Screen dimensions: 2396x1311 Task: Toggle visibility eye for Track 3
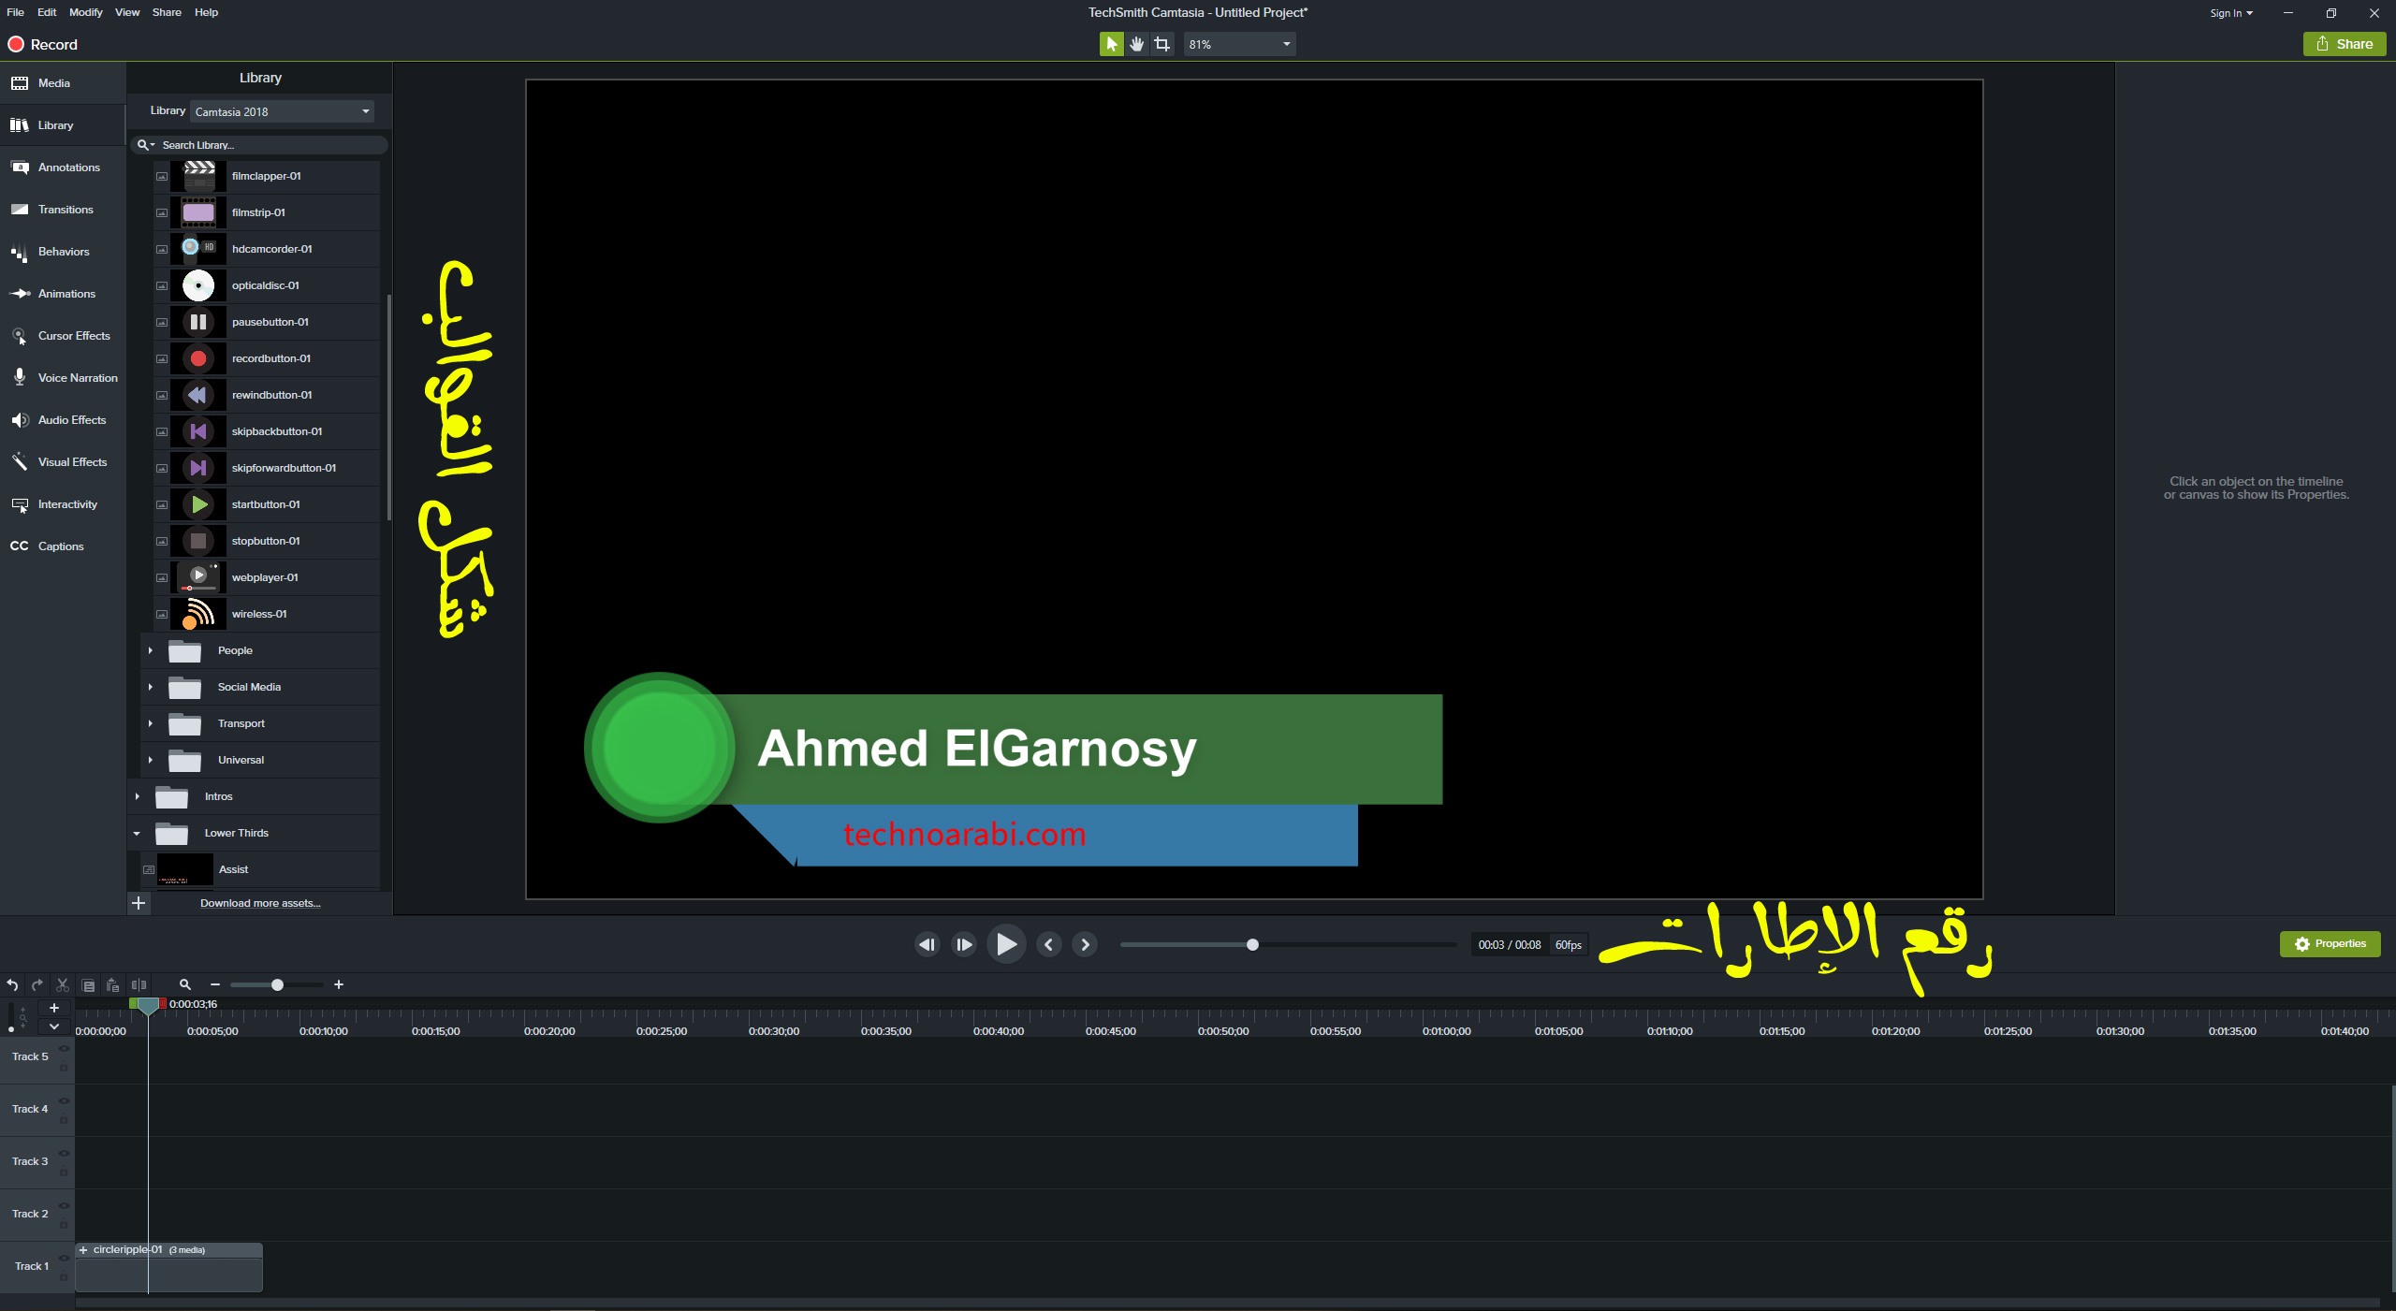point(64,1153)
